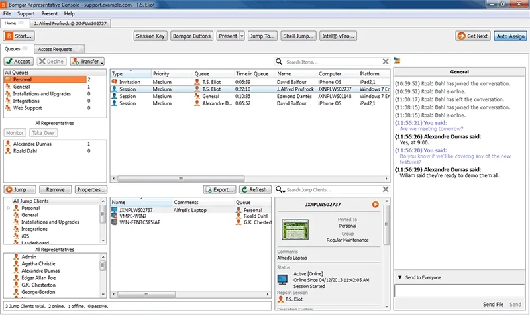Open the Transfer dropdown
The image size is (530, 331).
[x=87, y=61]
